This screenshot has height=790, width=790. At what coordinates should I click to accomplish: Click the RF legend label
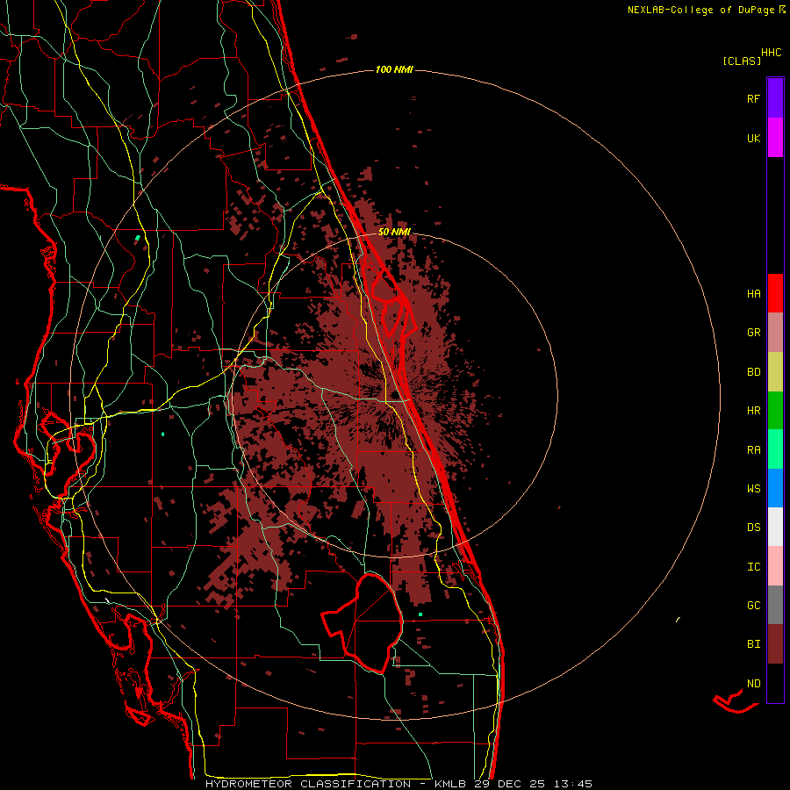tap(753, 99)
